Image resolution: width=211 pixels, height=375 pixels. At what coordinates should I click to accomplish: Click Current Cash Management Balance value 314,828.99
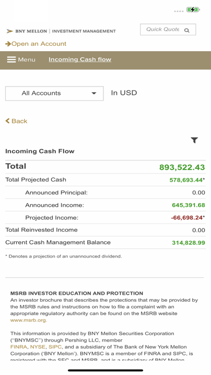(188, 243)
